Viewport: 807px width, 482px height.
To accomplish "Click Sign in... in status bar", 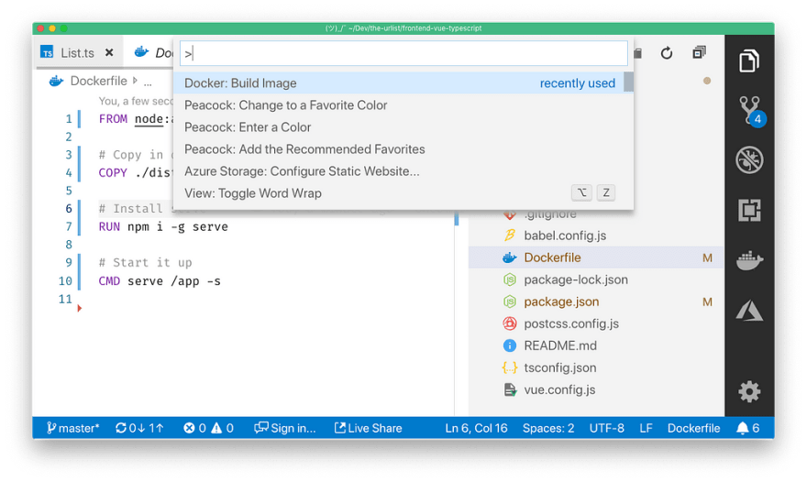I will (285, 428).
